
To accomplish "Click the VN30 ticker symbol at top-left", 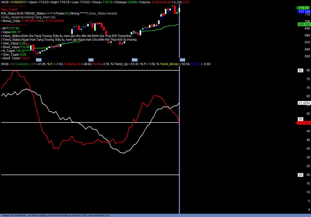I will point(4,2).
